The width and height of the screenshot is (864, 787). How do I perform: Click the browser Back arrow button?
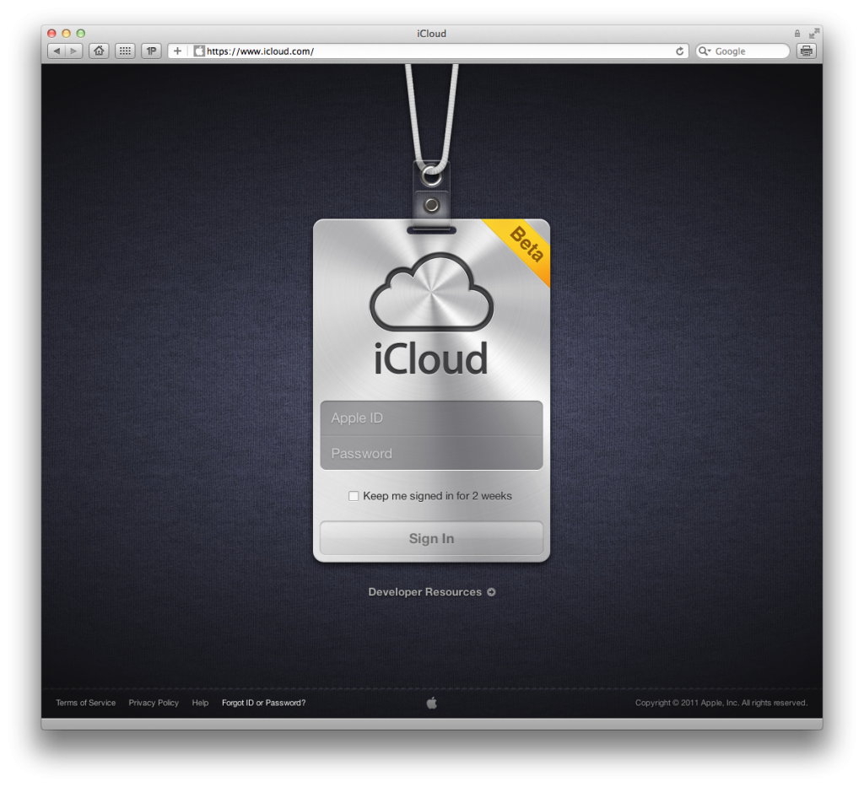click(x=57, y=51)
